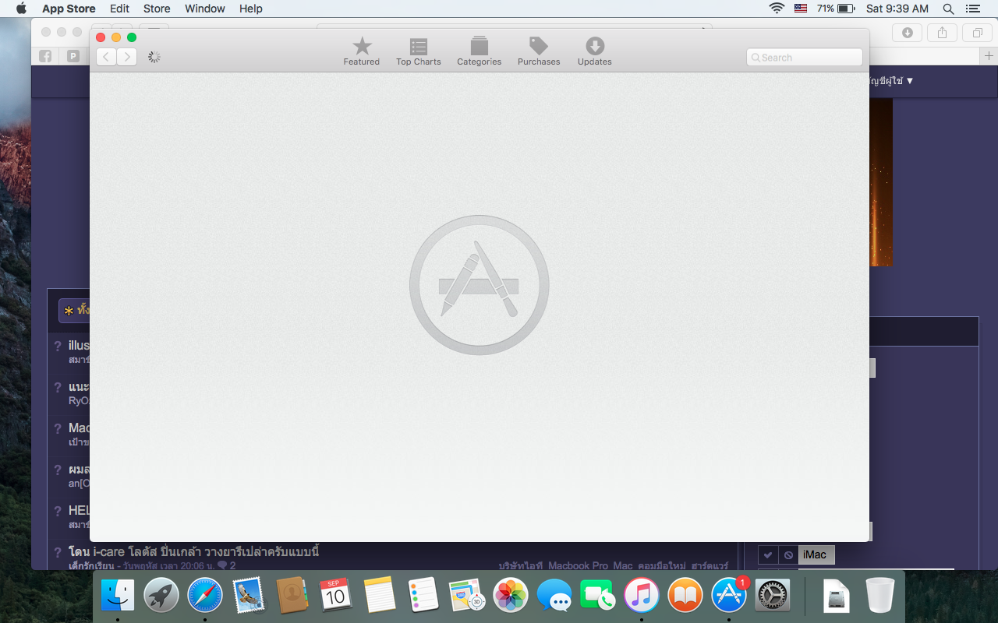
Task: Open the Edit menu
Action: tap(119, 9)
